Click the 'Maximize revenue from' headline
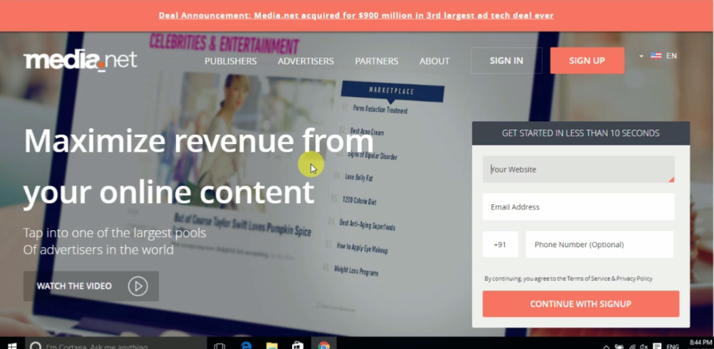714x349 pixels. (x=198, y=141)
